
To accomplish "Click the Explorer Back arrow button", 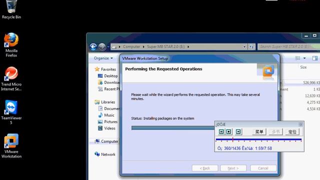I will pyautogui.click(x=93, y=46).
